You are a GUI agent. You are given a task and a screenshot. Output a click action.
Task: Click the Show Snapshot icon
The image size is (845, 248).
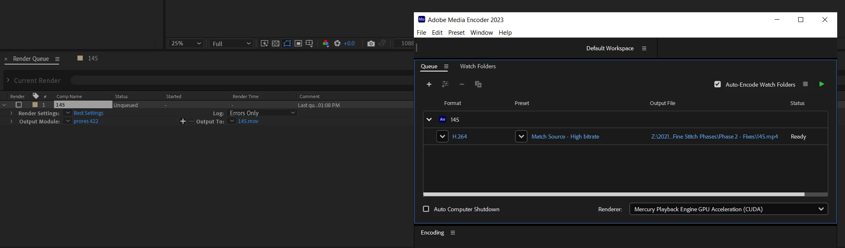tap(382, 43)
